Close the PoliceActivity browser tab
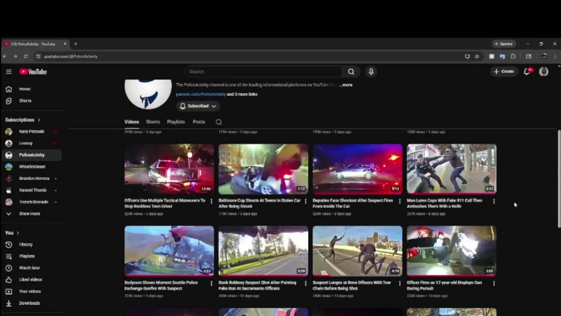 [65, 44]
